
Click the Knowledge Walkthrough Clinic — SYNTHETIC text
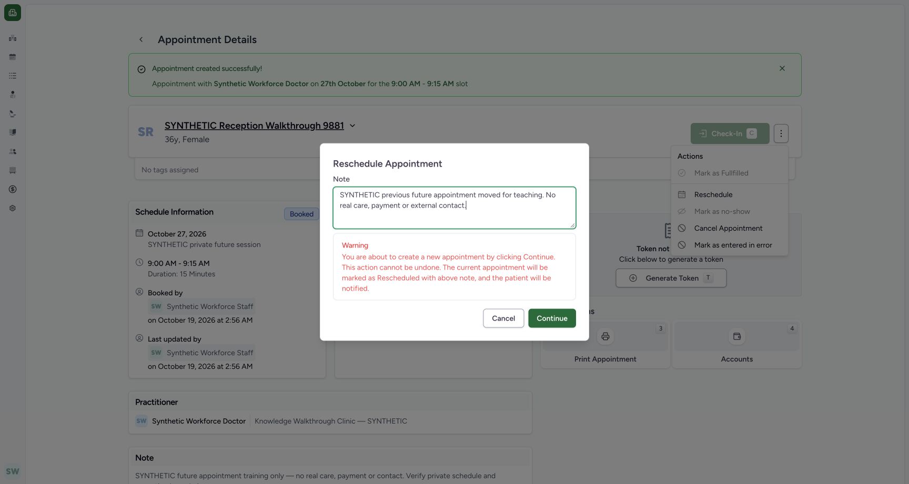coord(331,421)
